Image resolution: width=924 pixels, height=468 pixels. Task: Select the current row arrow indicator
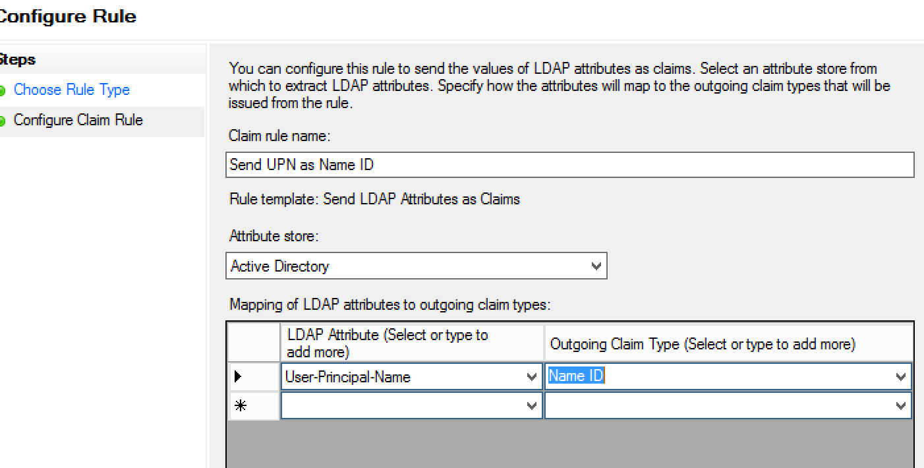coord(239,377)
